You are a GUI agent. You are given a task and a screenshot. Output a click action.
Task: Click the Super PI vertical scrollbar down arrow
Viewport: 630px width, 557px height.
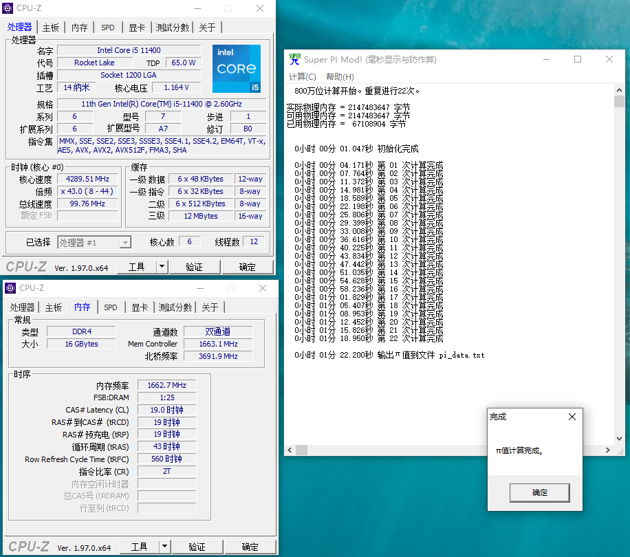pyautogui.click(x=619, y=439)
